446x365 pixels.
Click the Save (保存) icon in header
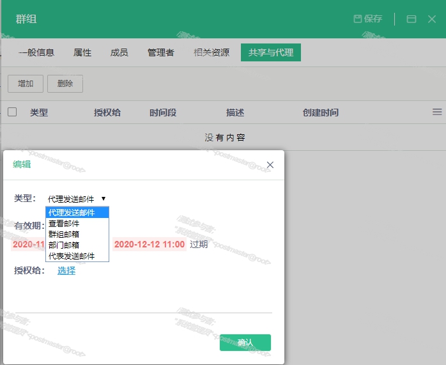[x=358, y=19]
